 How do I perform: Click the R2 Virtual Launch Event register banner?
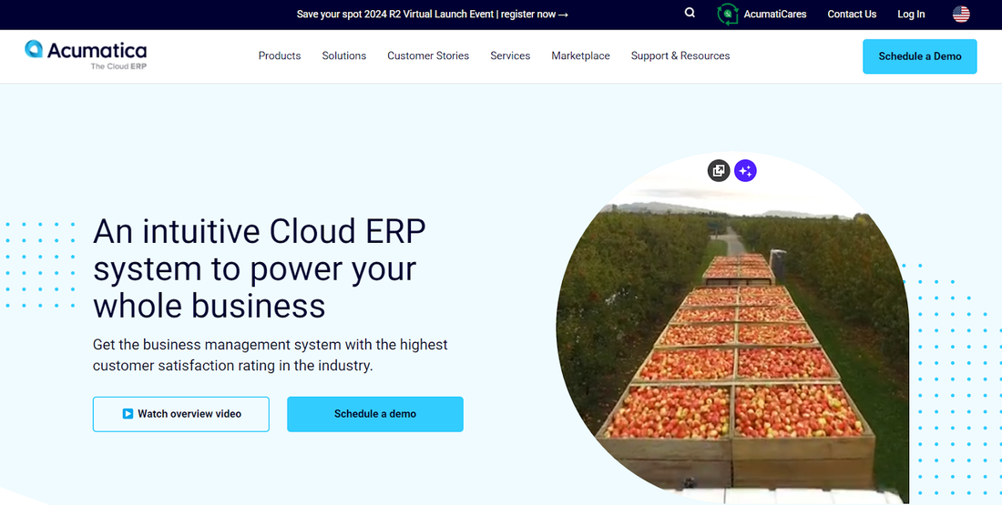coord(432,14)
